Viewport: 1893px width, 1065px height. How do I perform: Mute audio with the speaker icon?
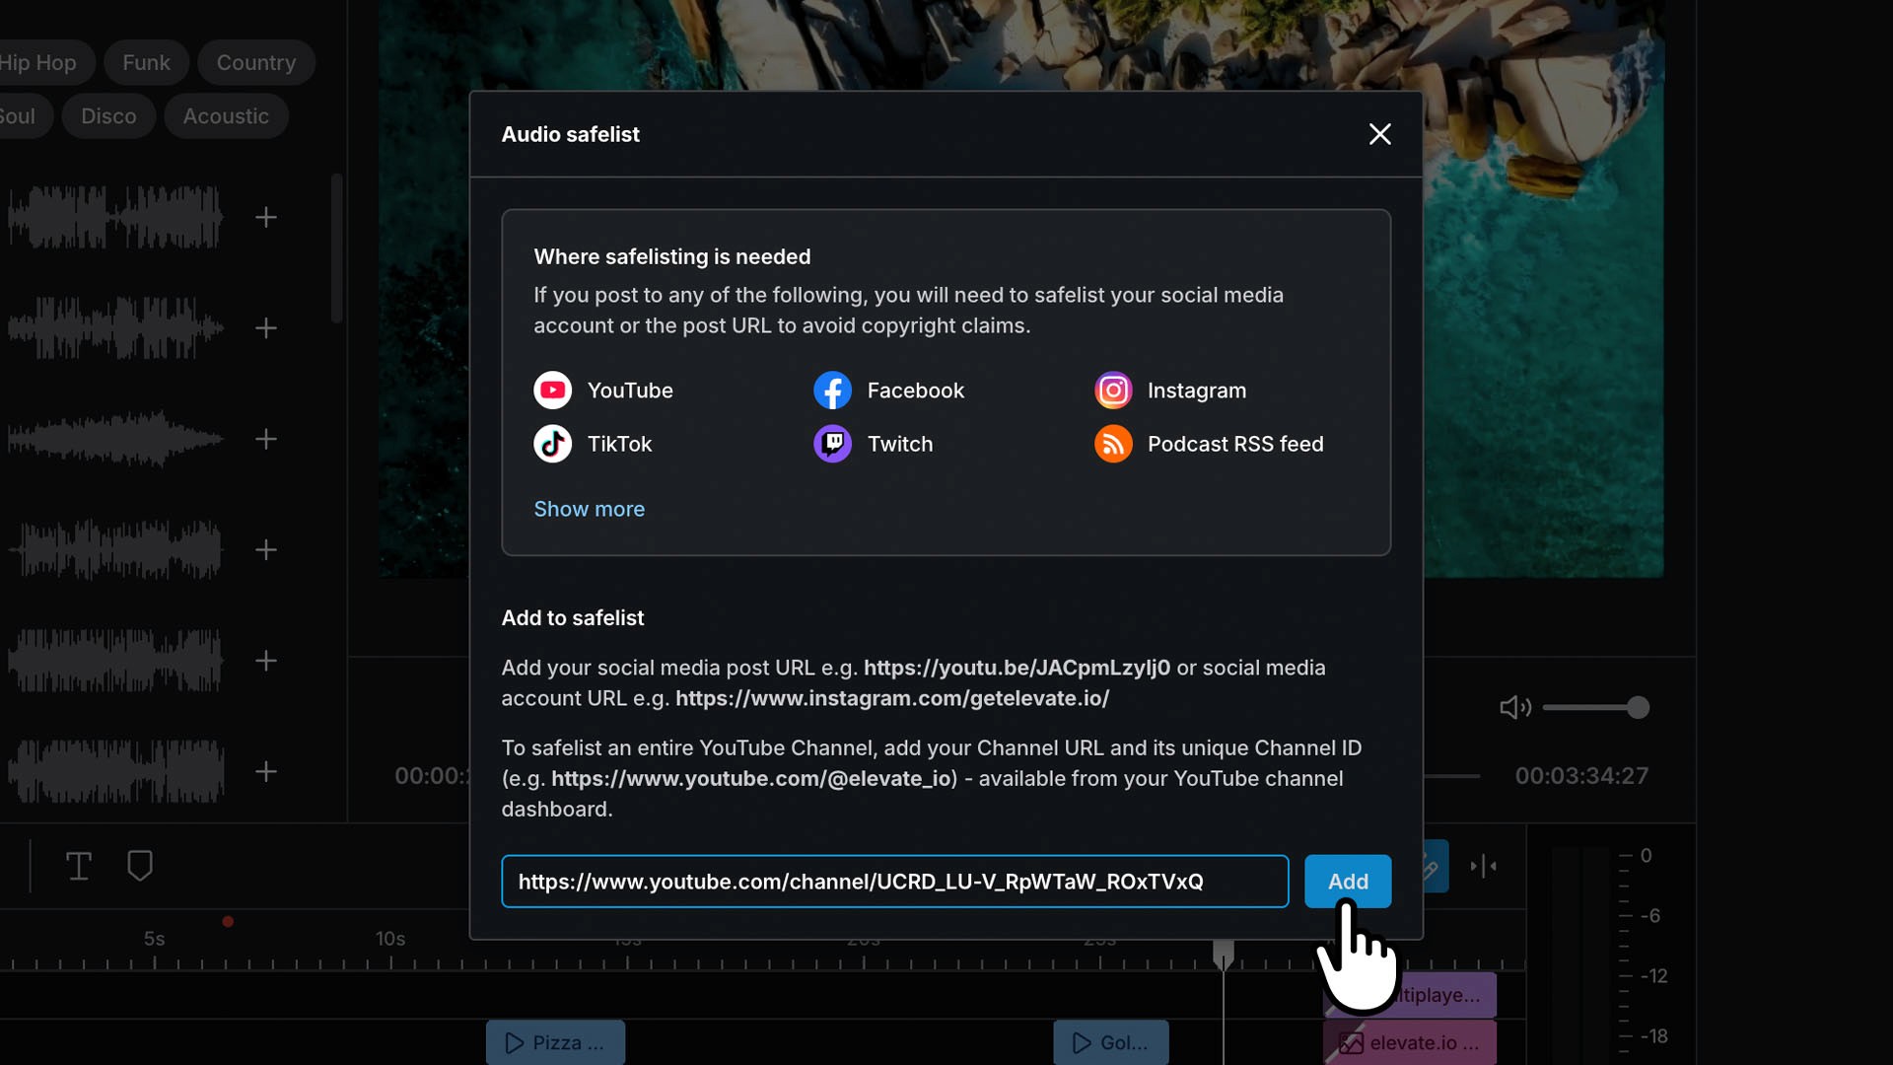[x=1514, y=707]
